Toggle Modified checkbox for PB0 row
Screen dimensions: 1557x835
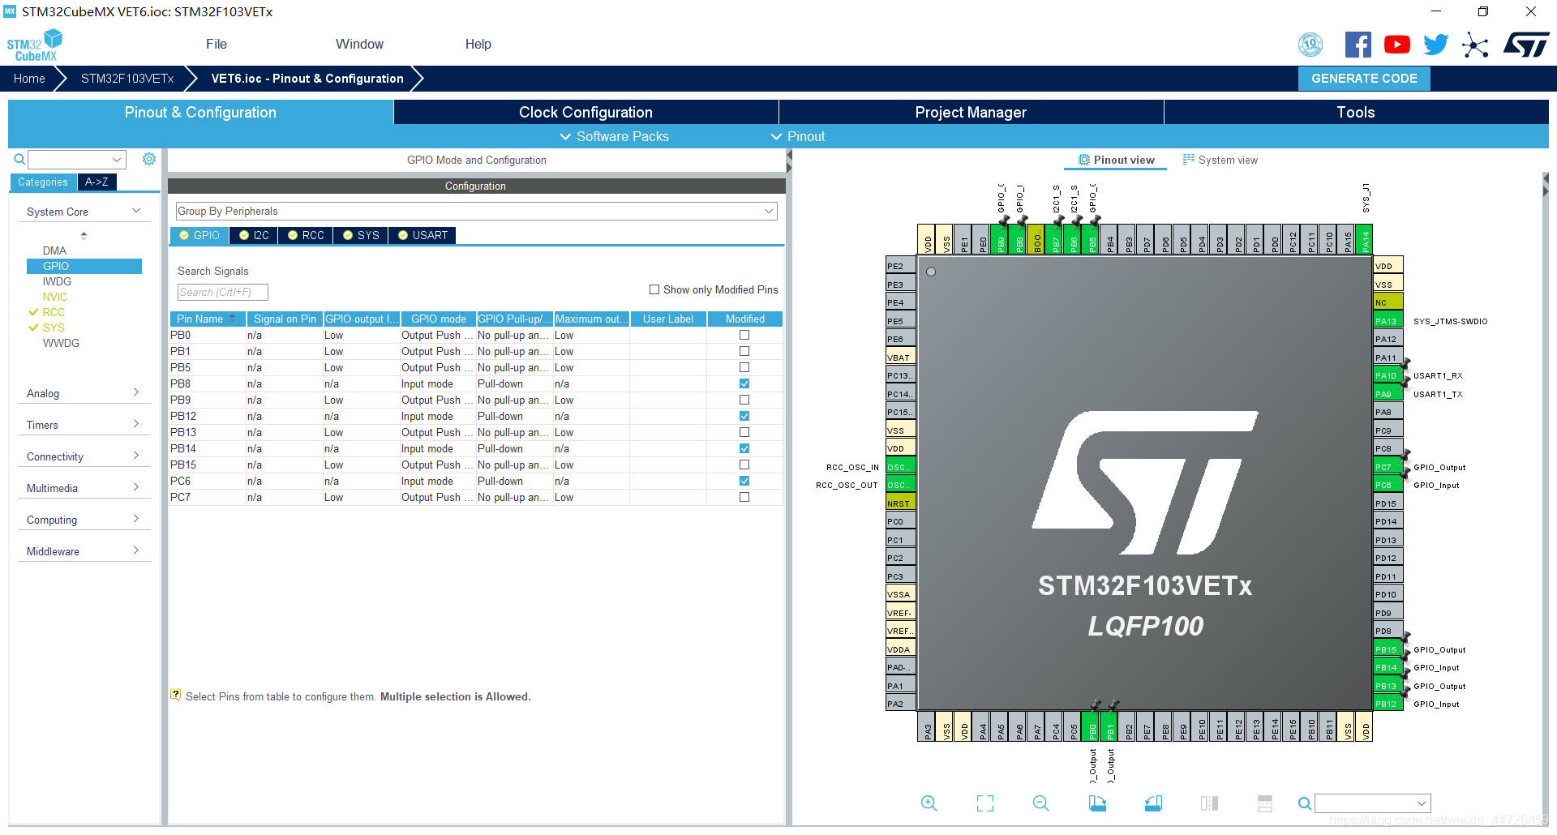(744, 335)
